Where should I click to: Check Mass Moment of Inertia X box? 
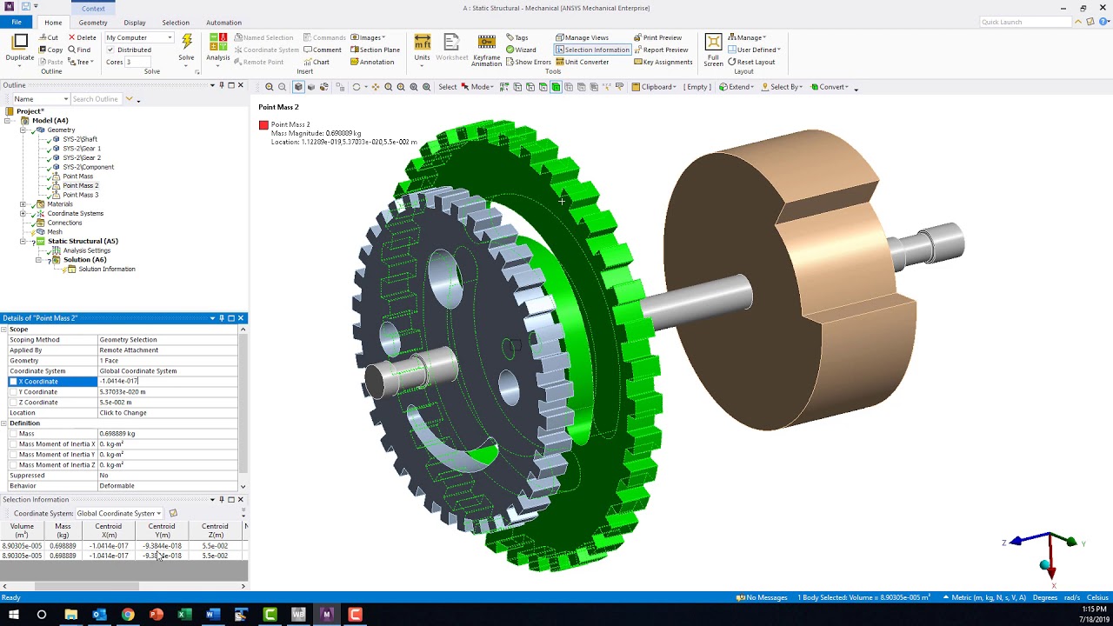13,444
